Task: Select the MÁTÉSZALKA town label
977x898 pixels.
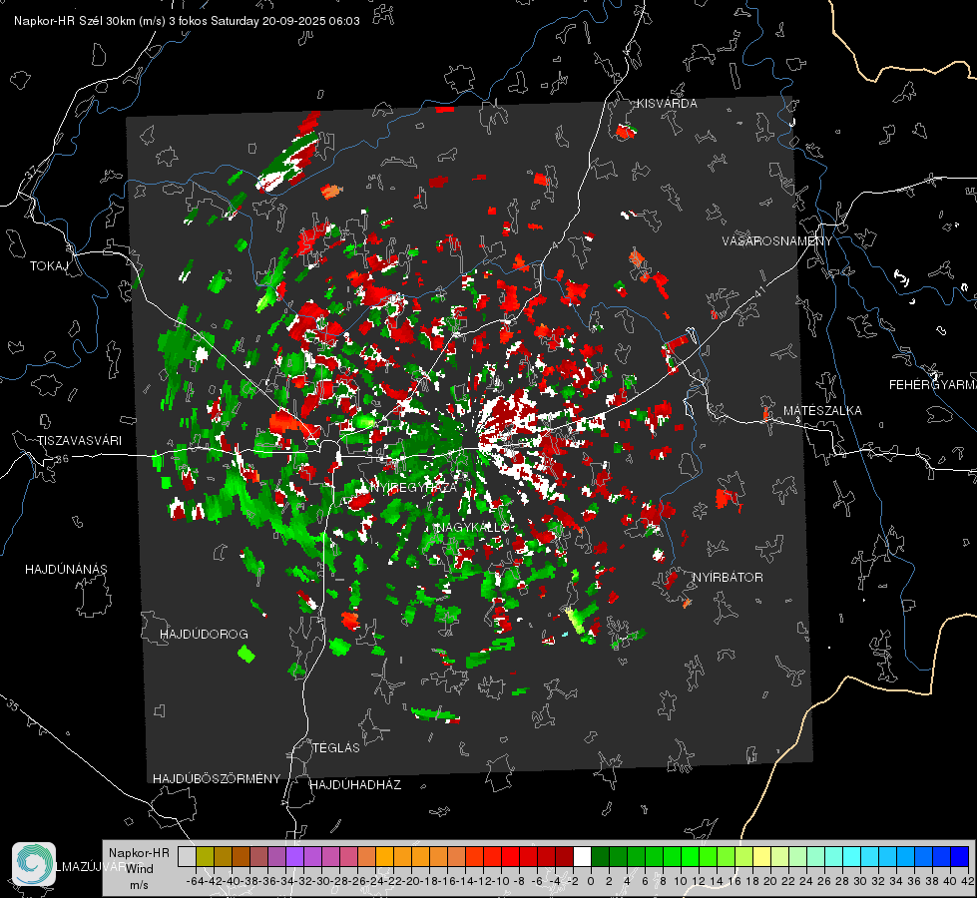Action: (x=822, y=411)
